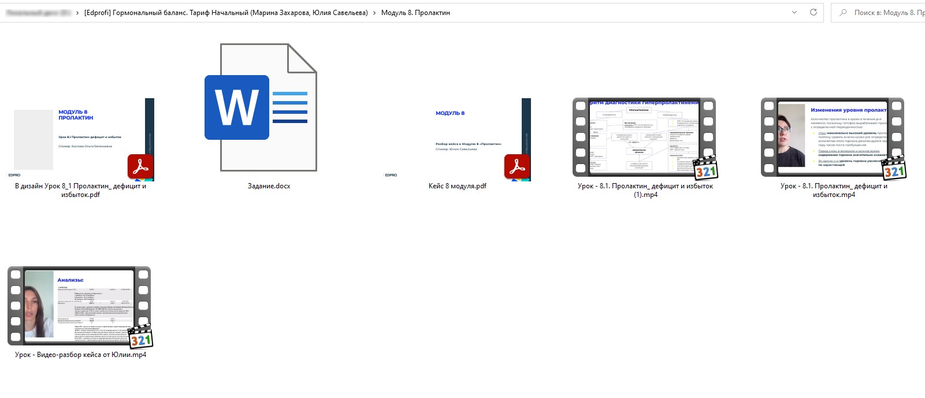This screenshot has width=925, height=398.
Task: Expand chevron before the [Edprofi] breadcrumb
Action: pos(77,13)
